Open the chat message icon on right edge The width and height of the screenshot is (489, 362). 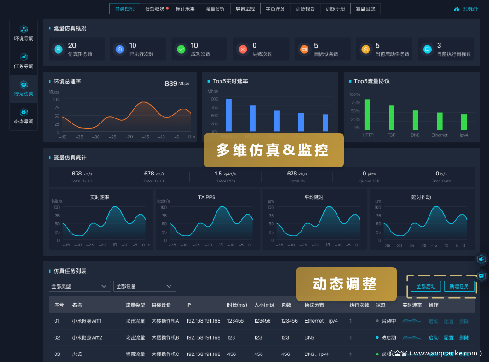pyautogui.click(x=482, y=276)
